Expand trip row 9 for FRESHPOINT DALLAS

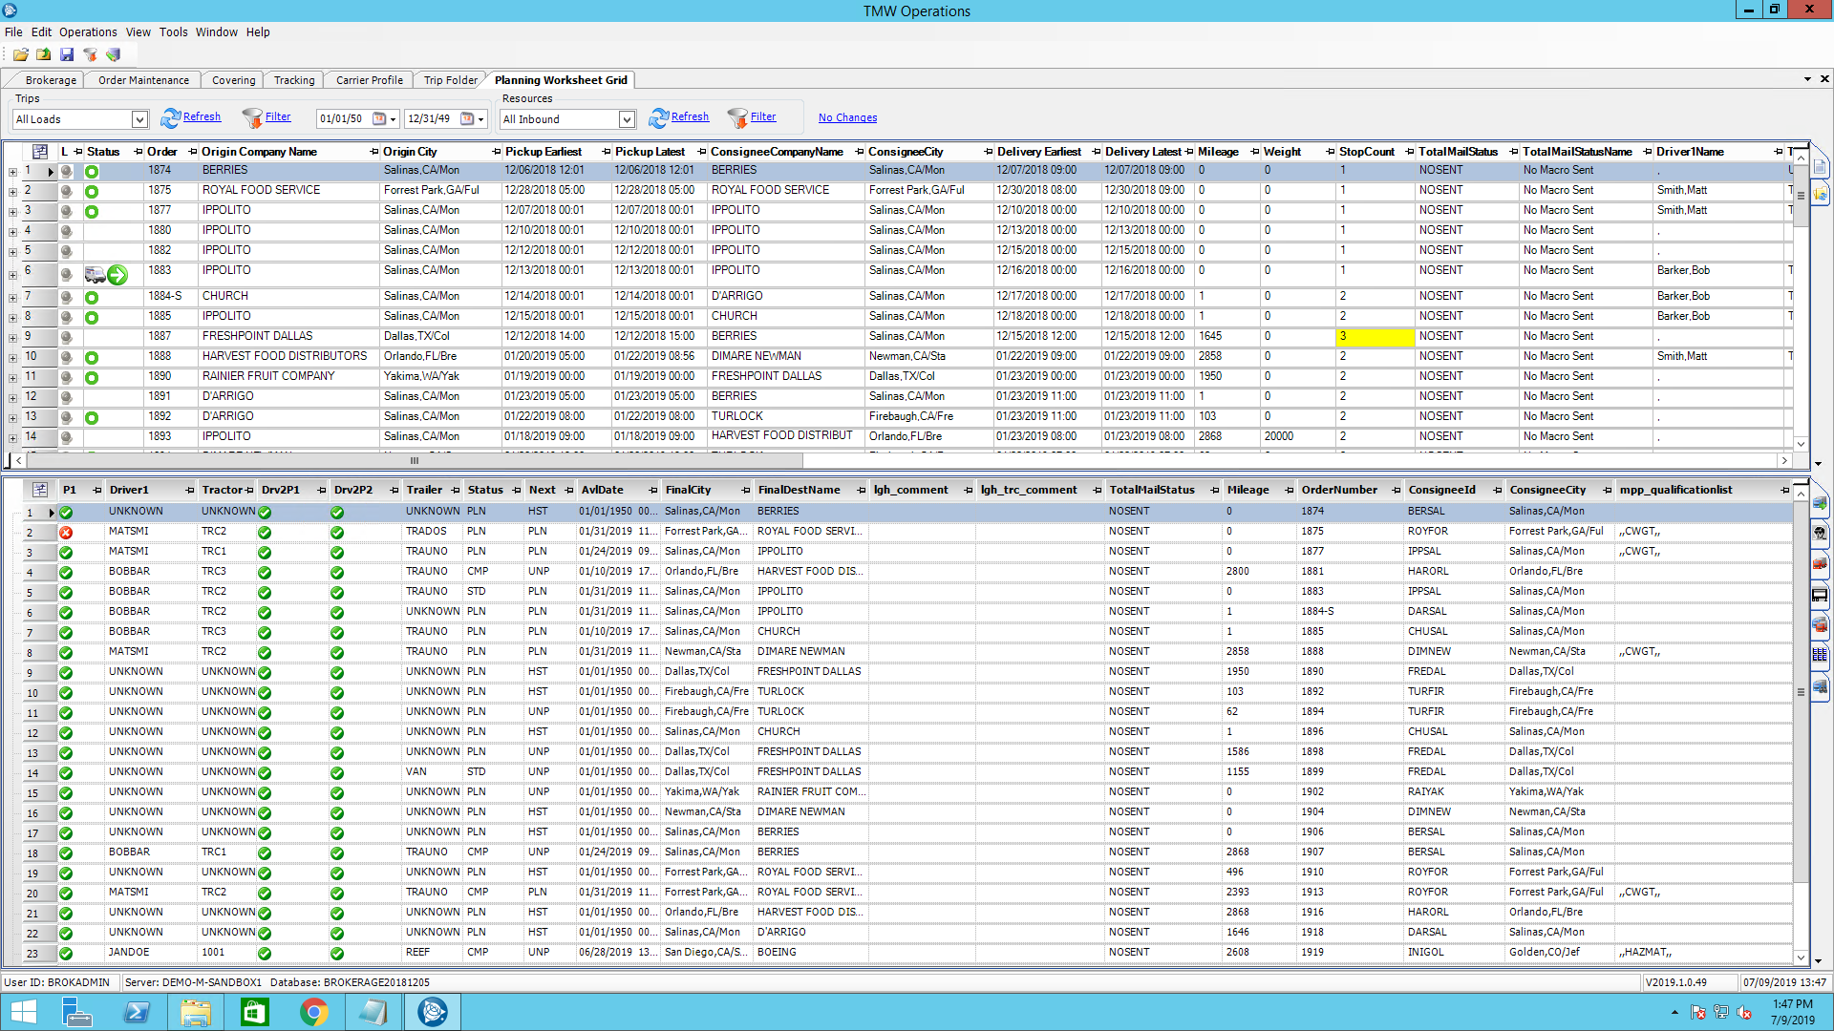12,338
